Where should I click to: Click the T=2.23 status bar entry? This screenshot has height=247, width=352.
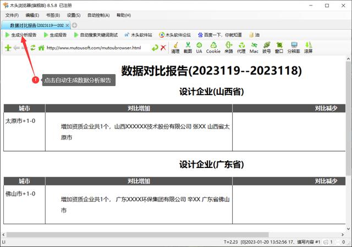coord(231,242)
